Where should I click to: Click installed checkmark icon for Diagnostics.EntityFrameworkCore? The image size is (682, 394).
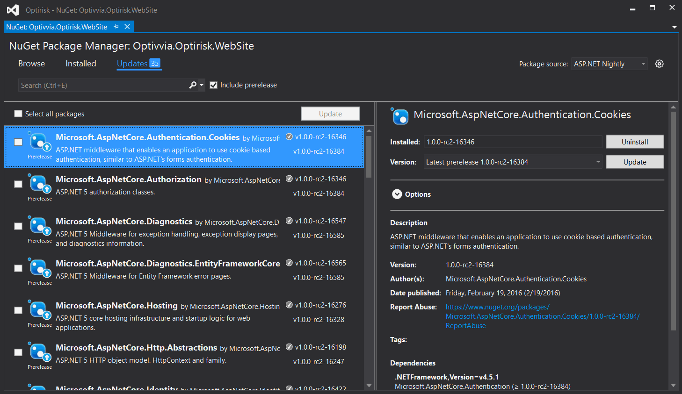point(289,263)
